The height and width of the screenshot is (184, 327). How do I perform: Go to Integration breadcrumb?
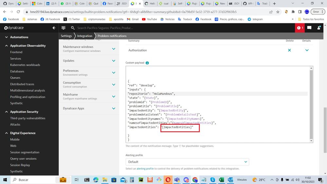pos(84,36)
